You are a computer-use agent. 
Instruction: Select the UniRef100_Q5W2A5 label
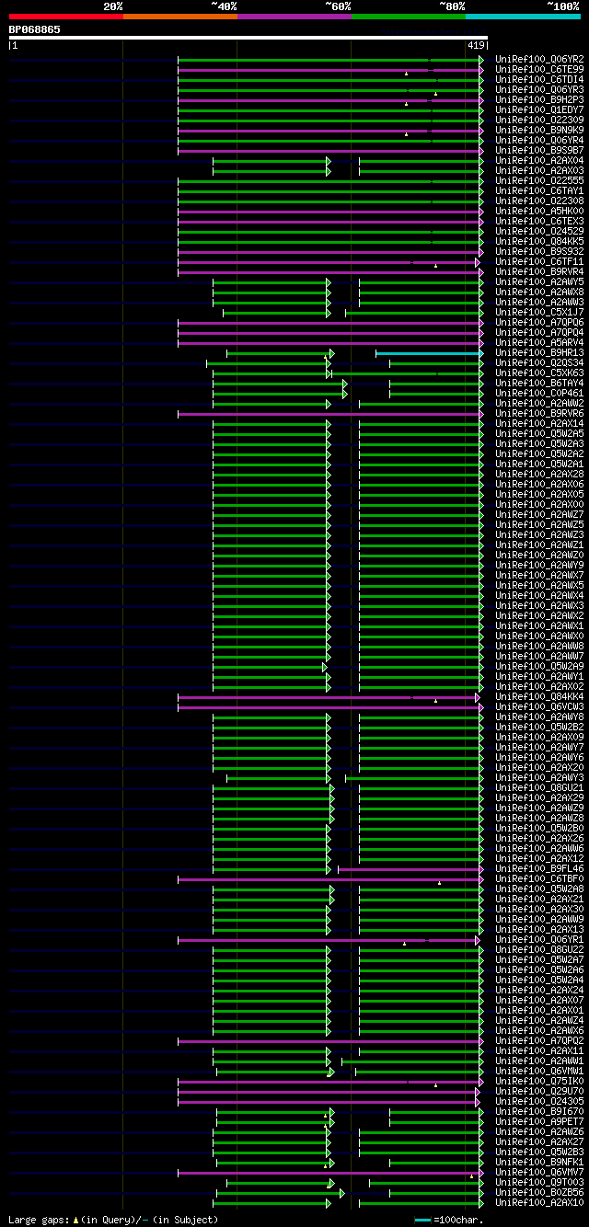tap(539, 434)
